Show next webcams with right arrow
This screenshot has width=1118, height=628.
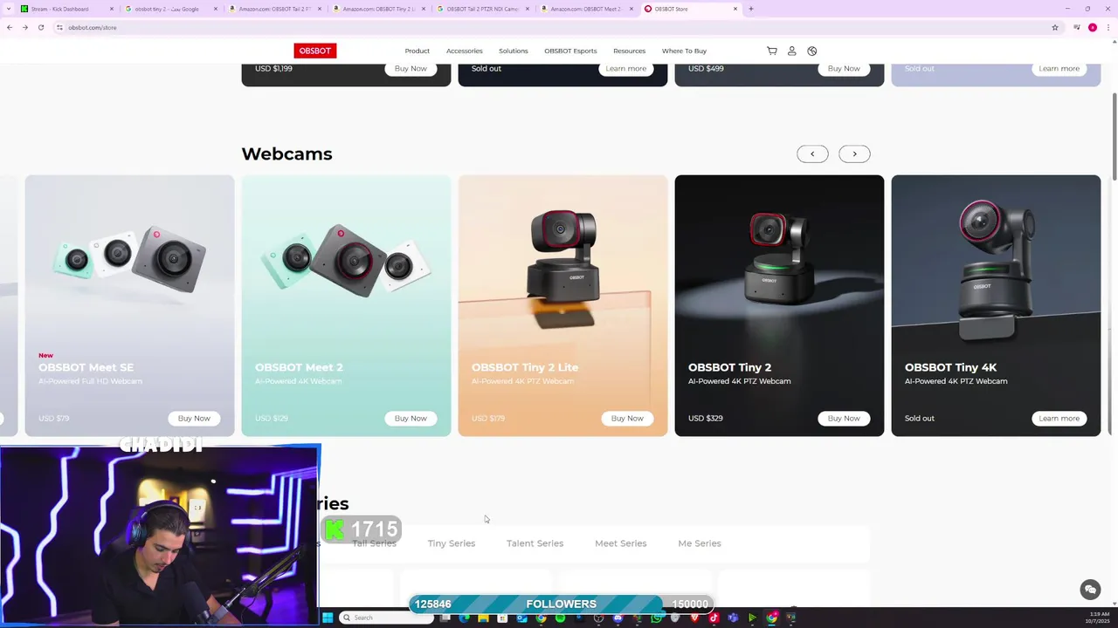[x=854, y=154]
